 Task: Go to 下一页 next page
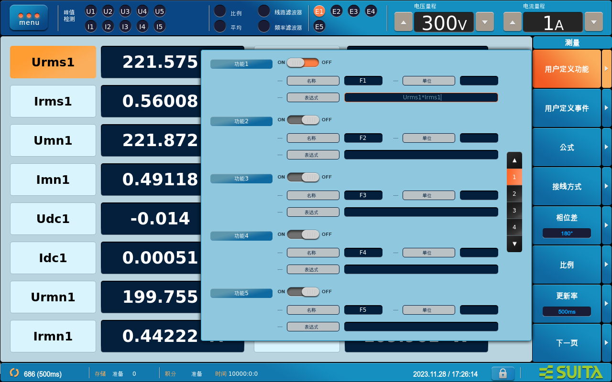point(567,343)
